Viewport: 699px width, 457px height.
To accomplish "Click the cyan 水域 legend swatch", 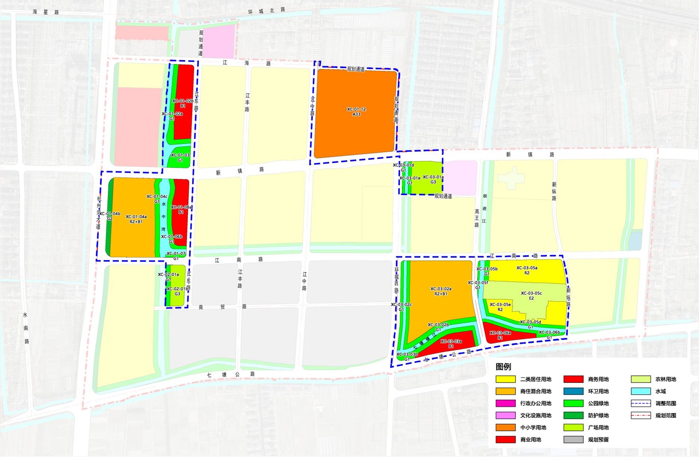I will pos(641,391).
